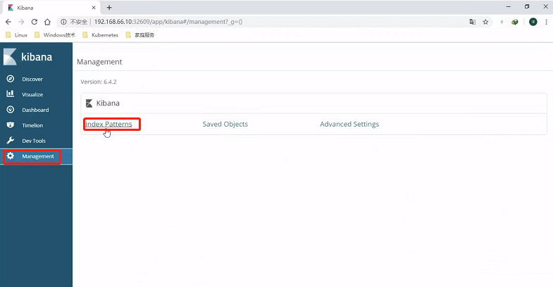Restore down the browser window
Viewport: 553px width, 287px height.
[527, 7]
